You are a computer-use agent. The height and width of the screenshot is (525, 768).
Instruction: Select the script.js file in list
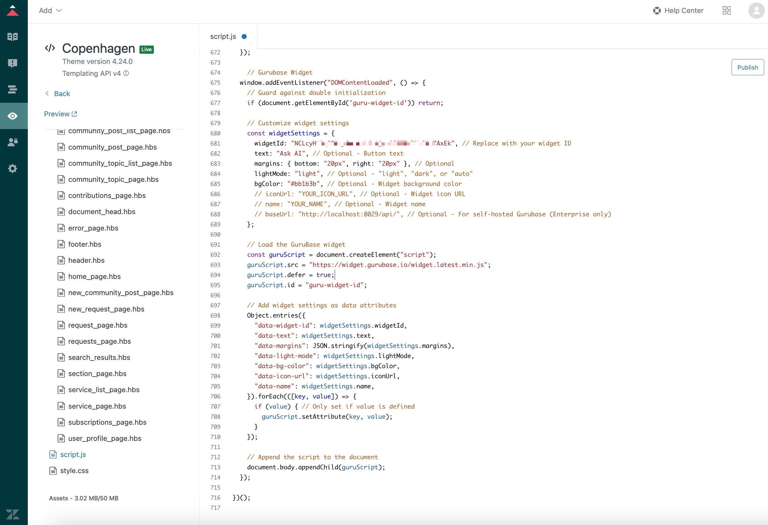(x=73, y=454)
